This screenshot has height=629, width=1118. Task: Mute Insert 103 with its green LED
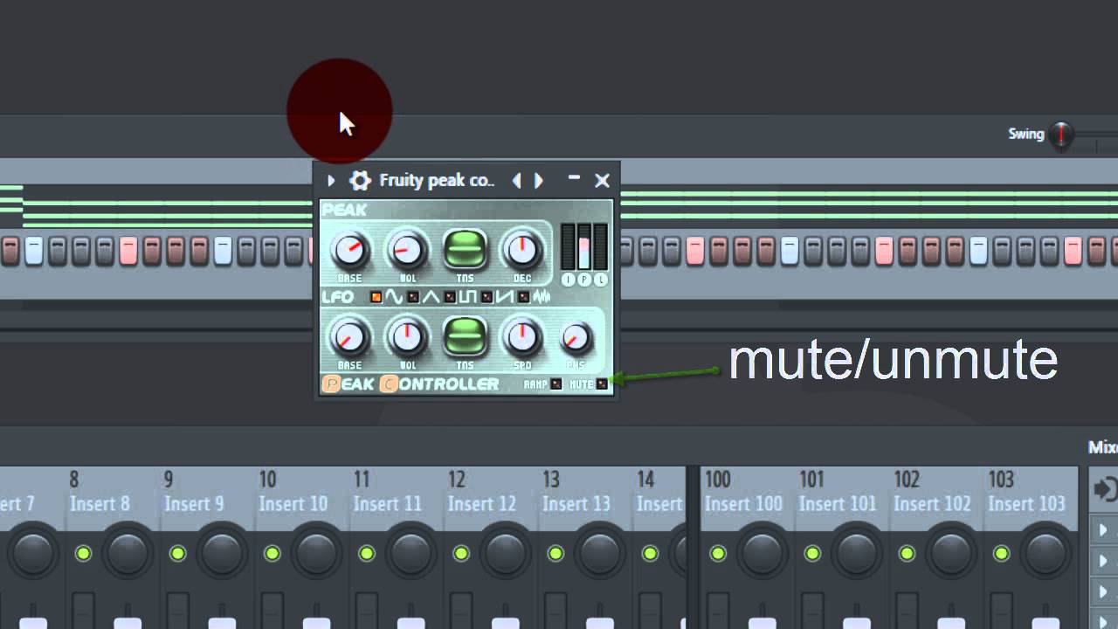(1001, 553)
